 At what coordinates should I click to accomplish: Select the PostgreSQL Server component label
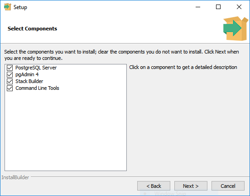[x=36, y=68]
